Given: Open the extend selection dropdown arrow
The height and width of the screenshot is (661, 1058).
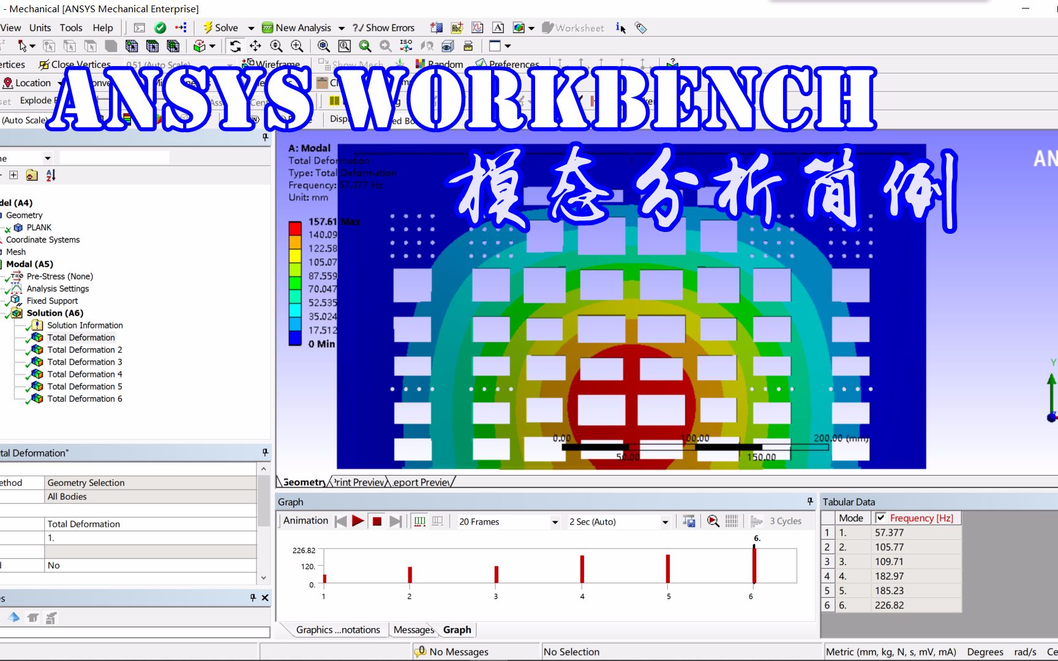Looking at the screenshot, I should pyautogui.click(x=212, y=47).
